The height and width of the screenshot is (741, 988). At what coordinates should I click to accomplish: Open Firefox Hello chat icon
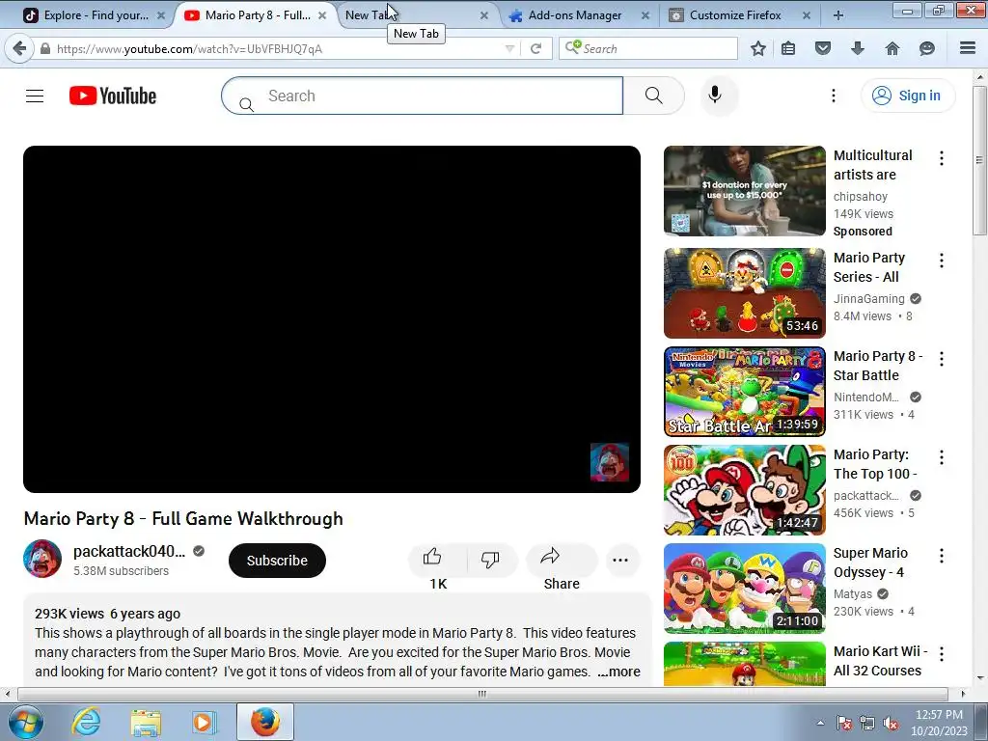pyautogui.click(x=927, y=48)
